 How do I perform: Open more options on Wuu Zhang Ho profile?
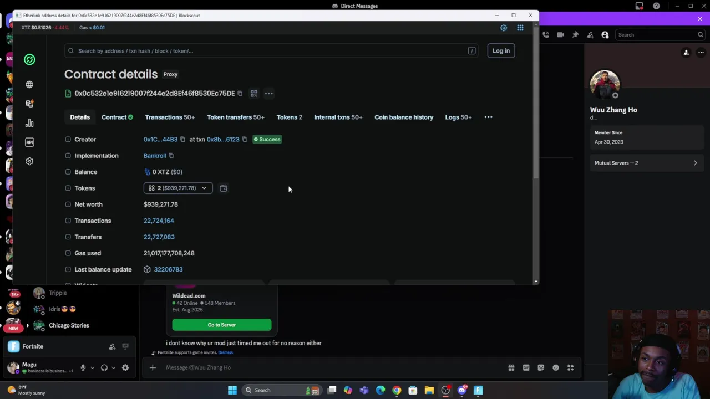[x=701, y=53]
